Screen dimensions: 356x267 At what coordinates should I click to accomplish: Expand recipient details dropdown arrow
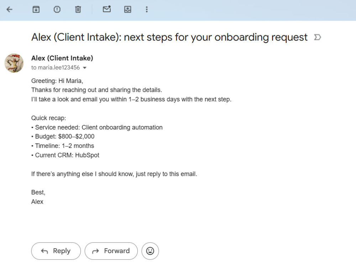pos(85,68)
